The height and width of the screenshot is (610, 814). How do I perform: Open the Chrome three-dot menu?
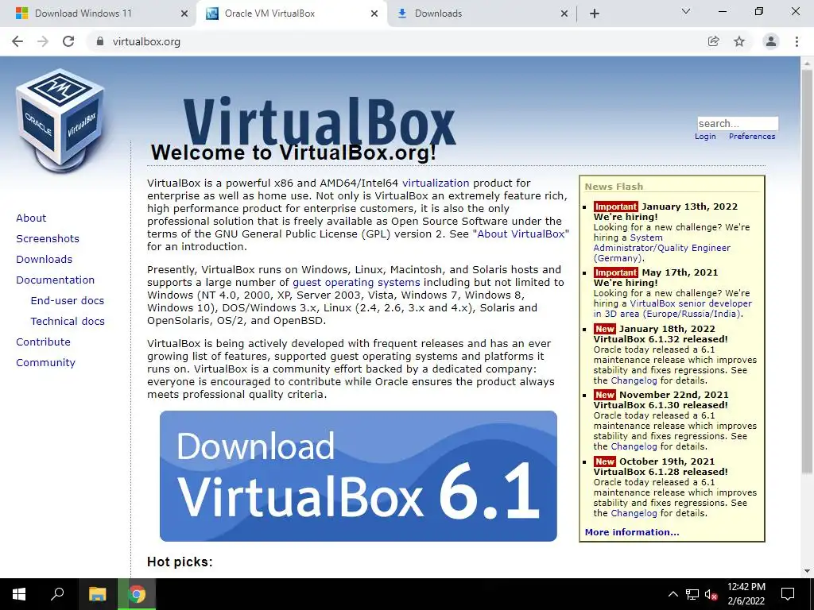click(x=797, y=41)
